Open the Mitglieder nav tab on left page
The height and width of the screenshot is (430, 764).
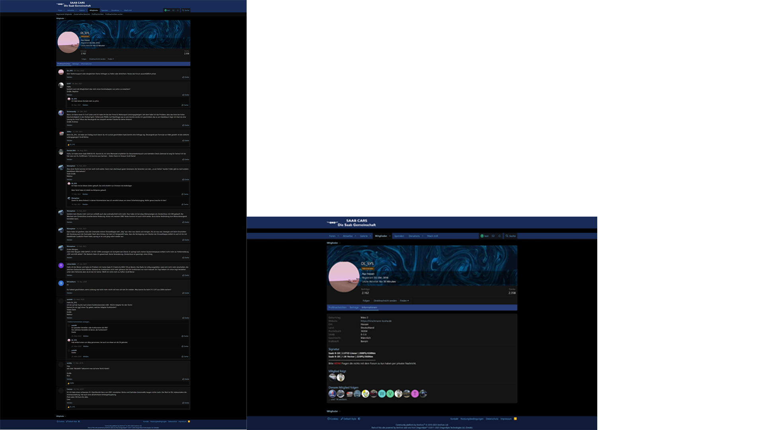pyautogui.click(x=94, y=10)
